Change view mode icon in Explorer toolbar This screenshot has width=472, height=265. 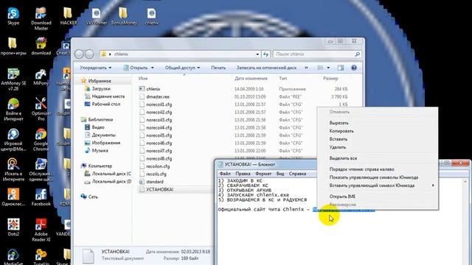pyautogui.click(x=321, y=68)
